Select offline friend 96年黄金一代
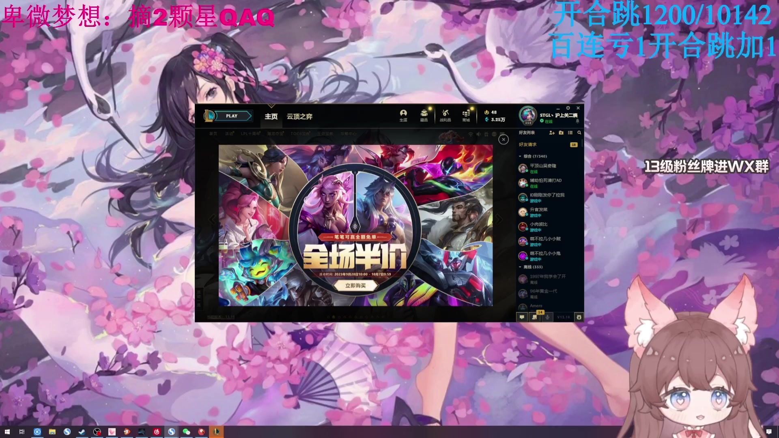Viewport: 779px width, 438px height. (549, 294)
